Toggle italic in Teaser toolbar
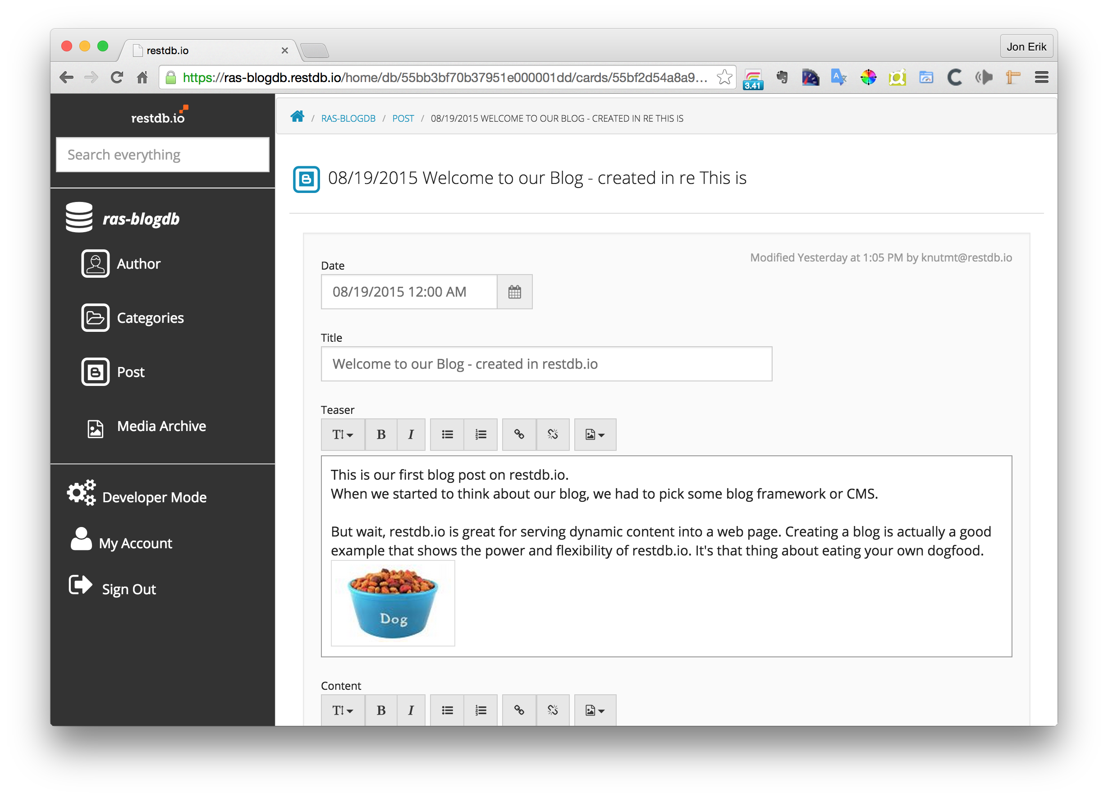This screenshot has height=798, width=1108. click(411, 435)
